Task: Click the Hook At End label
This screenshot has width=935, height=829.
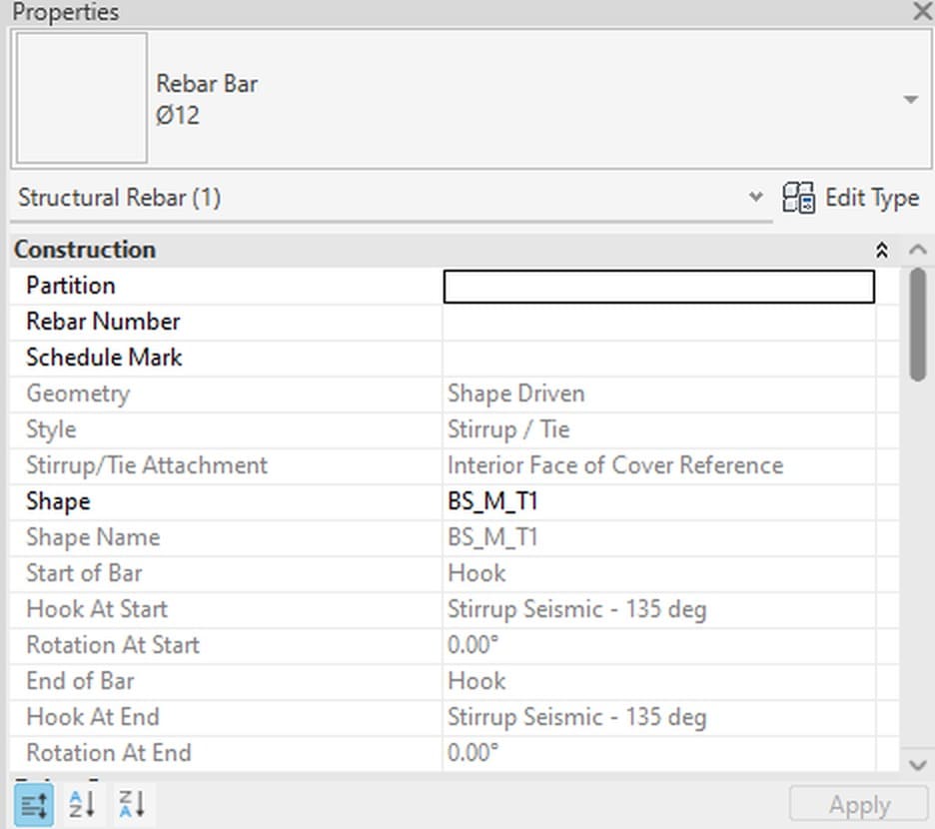Action: (93, 717)
